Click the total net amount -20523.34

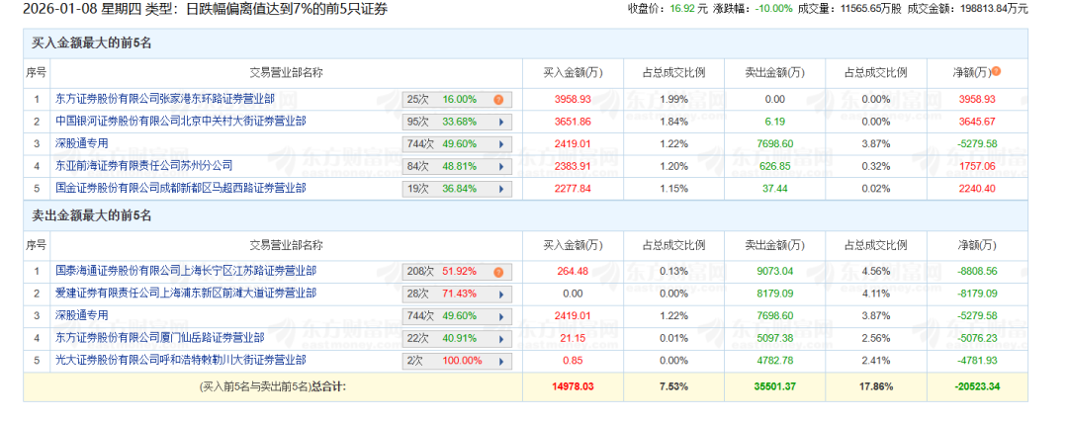click(977, 386)
